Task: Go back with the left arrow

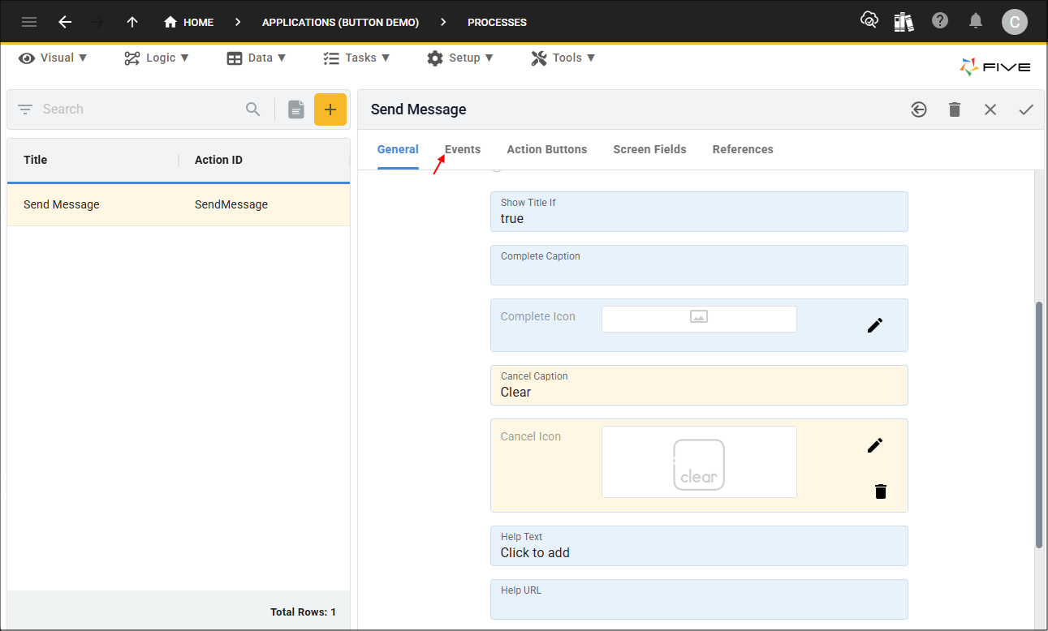Action: point(65,22)
